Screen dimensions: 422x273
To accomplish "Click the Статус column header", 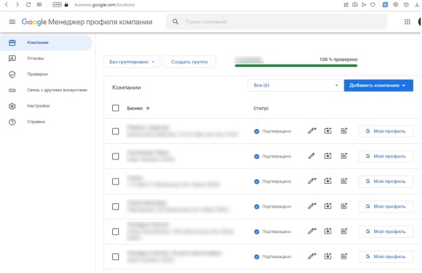I will pyautogui.click(x=261, y=108).
